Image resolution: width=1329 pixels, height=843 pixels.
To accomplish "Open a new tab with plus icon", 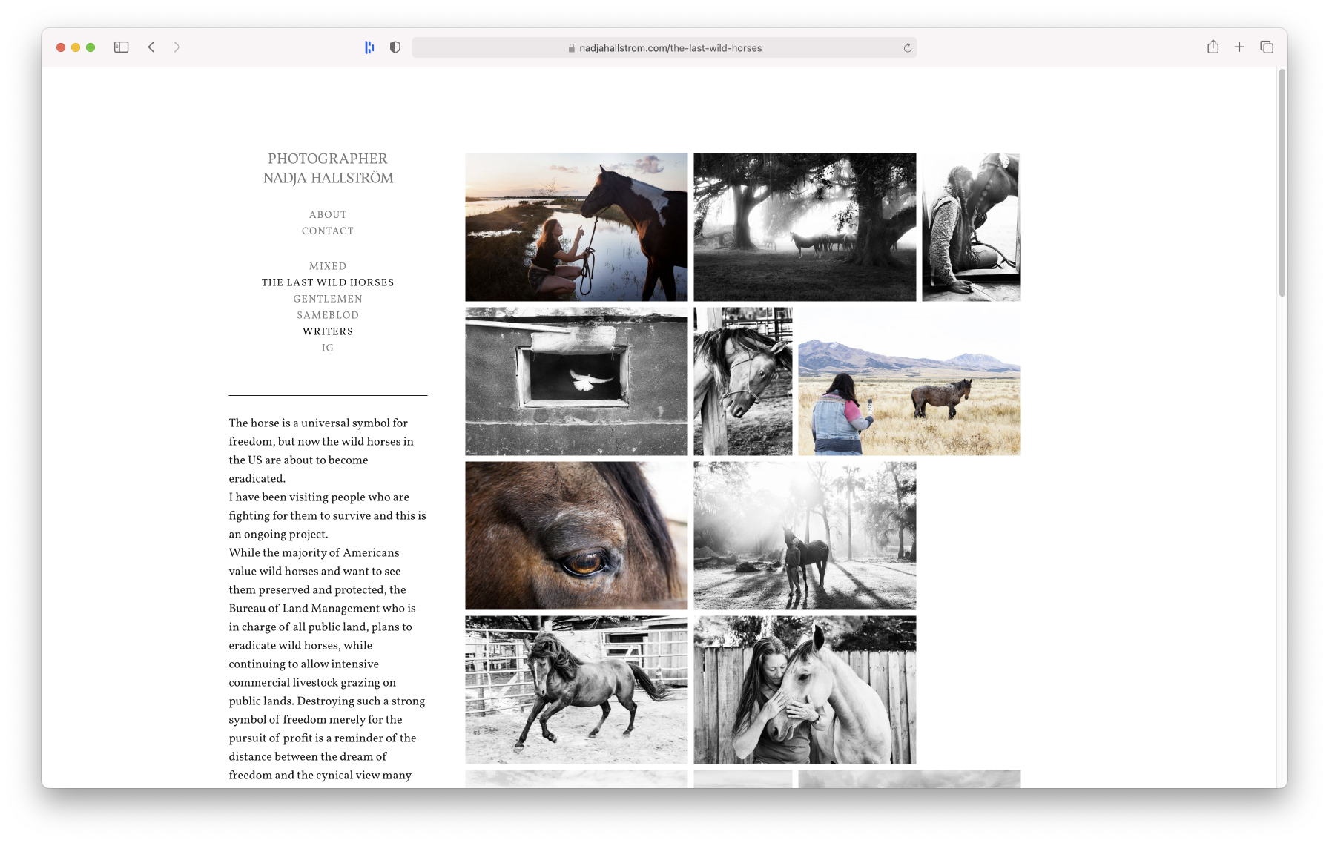I will click(1239, 47).
